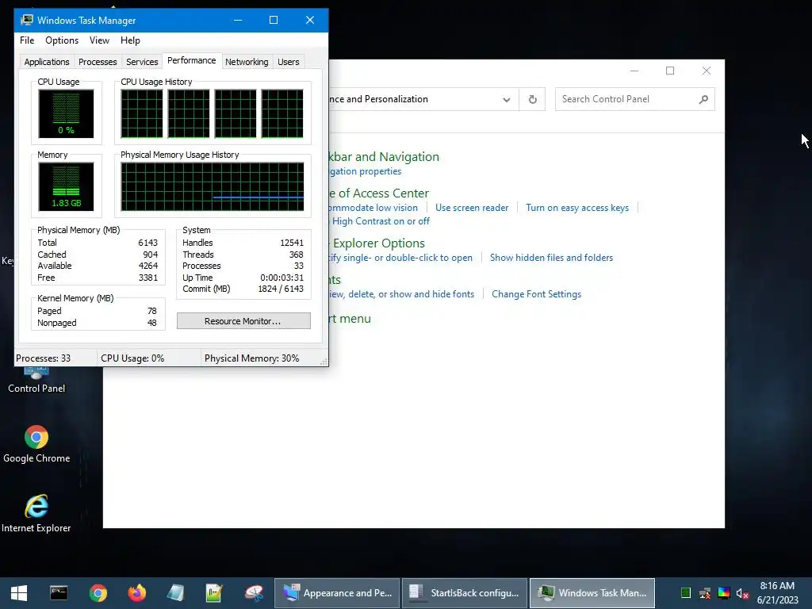Switch to the Applications tab
This screenshot has height=609, width=812.
click(47, 62)
